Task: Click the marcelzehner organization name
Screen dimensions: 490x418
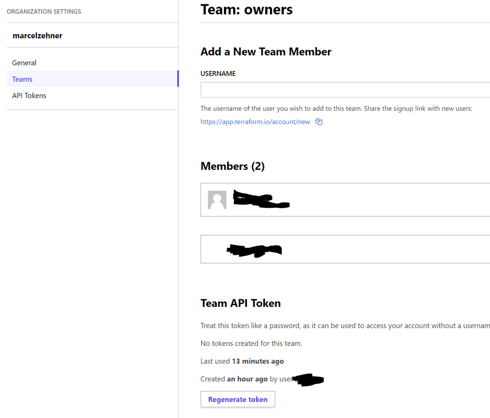Action: point(38,35)
